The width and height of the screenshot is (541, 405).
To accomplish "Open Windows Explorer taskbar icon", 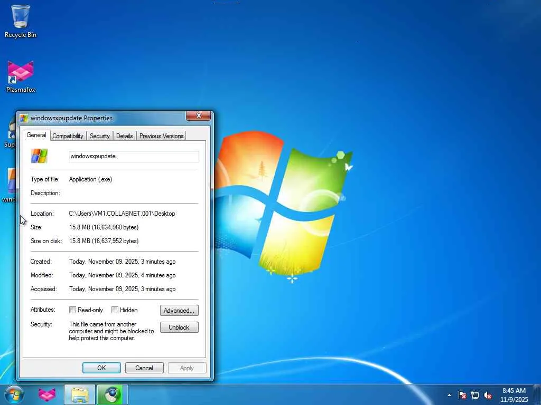I will pos(80,394).
